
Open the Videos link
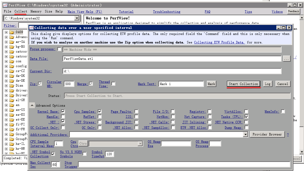click(x=277, y=12)
